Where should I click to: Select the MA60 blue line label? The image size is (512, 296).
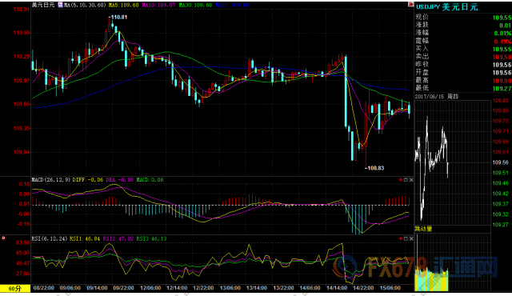tap(232, 6)
